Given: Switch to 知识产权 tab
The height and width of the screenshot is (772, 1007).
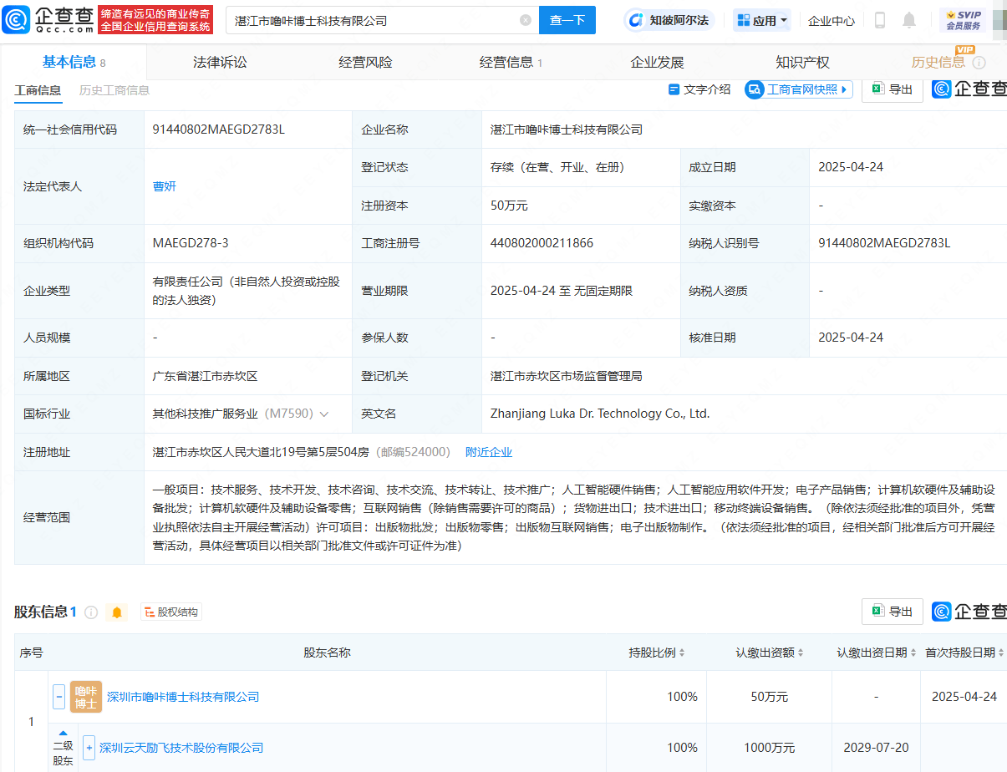Looking at the screenshot, I should pos(802,62).
